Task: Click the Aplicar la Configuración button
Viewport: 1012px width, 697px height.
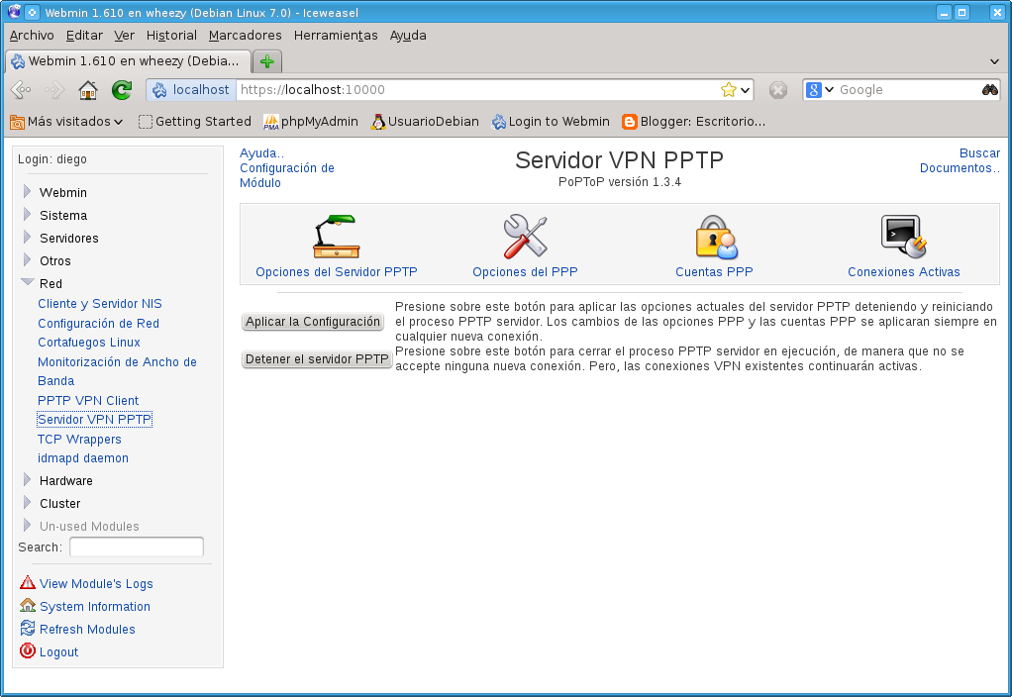Action: click(x=312, y=322)
